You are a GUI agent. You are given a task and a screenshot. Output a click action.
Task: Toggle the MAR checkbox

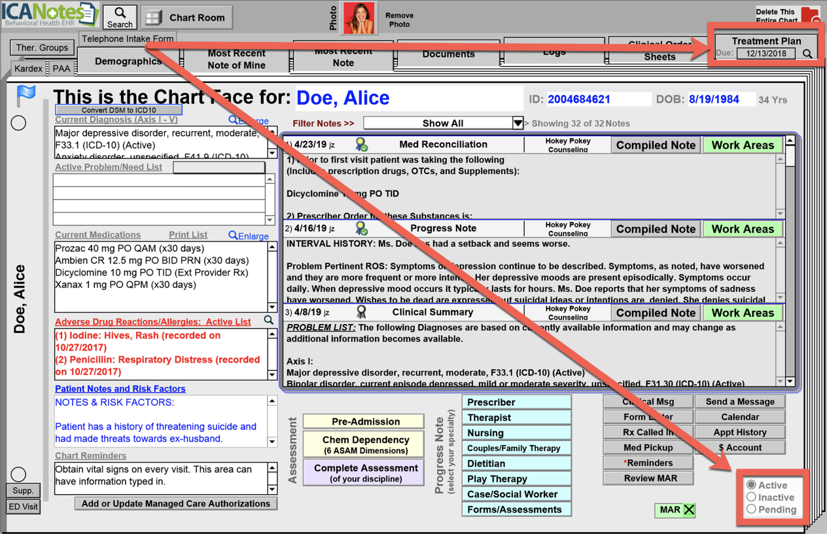[689, 510]
